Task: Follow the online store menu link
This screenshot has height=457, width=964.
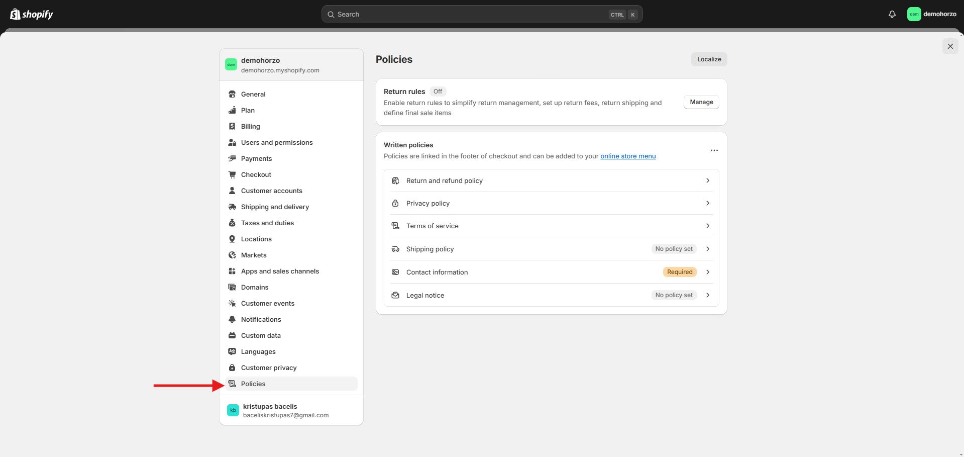Action: pos(628,156)
